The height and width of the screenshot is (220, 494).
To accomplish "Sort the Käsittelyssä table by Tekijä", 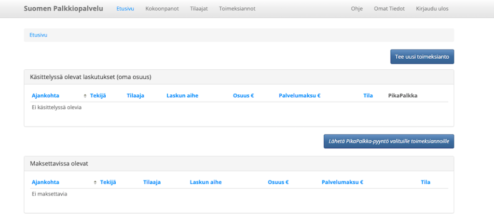I will click(x=98, y=96).
